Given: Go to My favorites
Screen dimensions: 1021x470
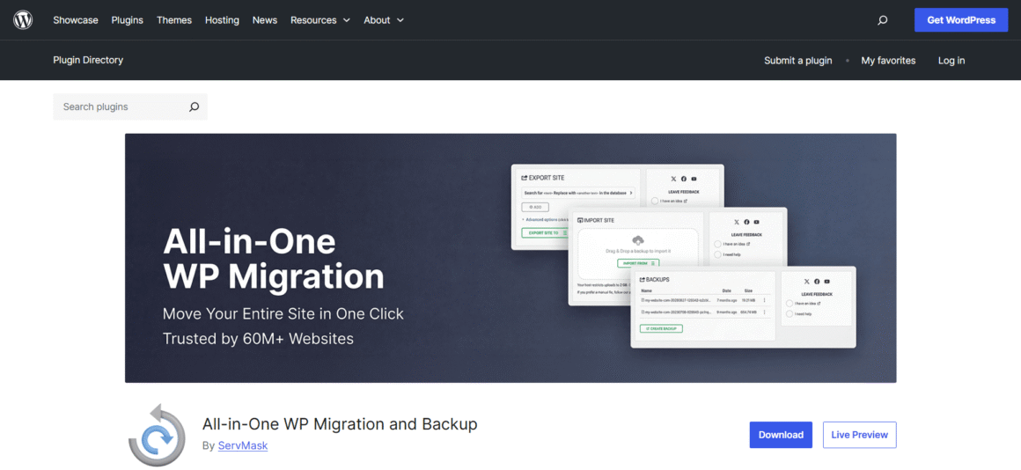Looking at the screenshot, I should (x=888, y=61).
